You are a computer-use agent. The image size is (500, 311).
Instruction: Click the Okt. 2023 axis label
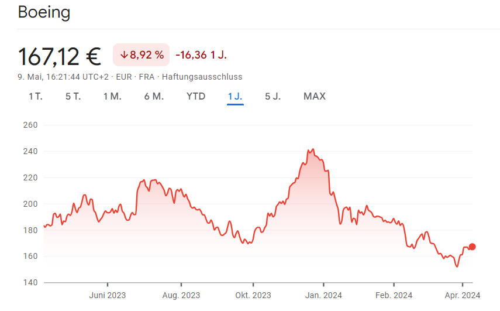coord(253,295)
